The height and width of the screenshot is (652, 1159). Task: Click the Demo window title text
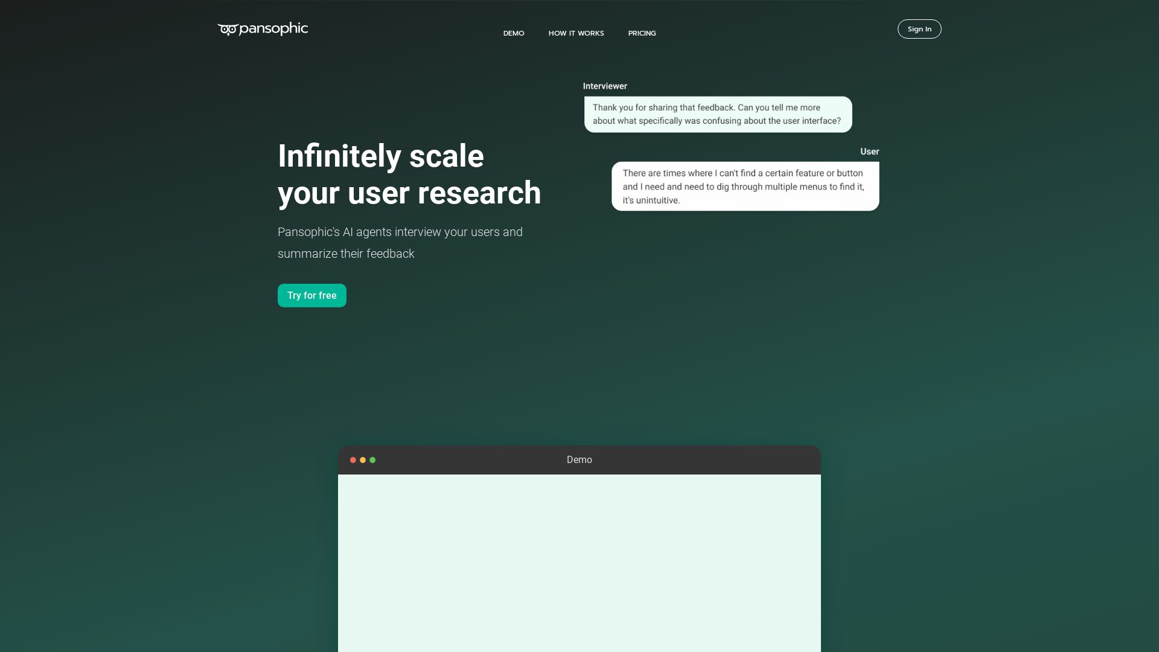coord(579,460)
